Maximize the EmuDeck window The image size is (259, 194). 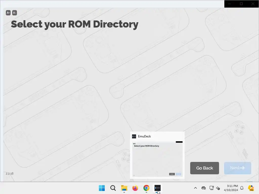tap(241, 4)
